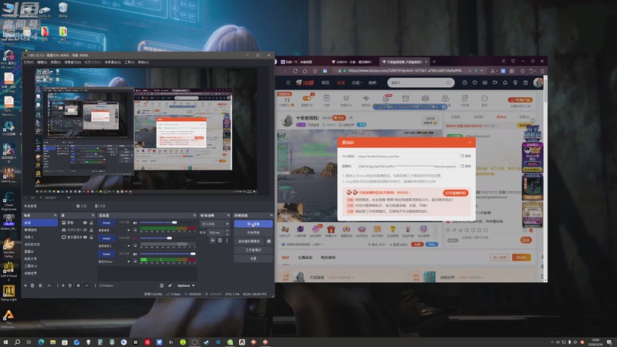Open the Desktop Audio channel dropdown arrow
Viewport: 617px width, 347px height.
128,230
